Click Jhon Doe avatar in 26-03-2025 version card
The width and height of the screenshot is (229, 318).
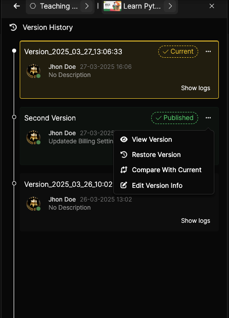click(33, 204)
